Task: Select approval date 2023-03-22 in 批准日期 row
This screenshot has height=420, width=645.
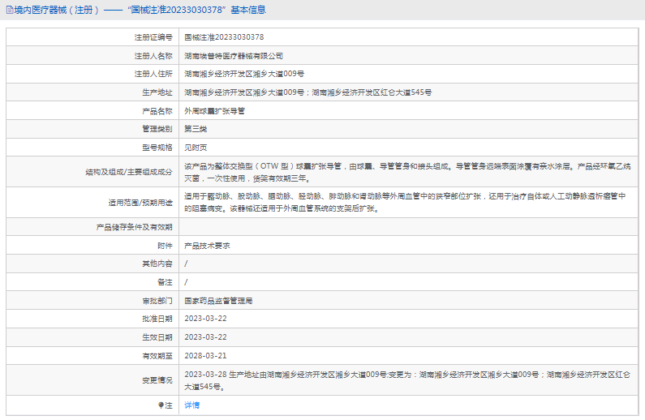Action: coord(206,319)
